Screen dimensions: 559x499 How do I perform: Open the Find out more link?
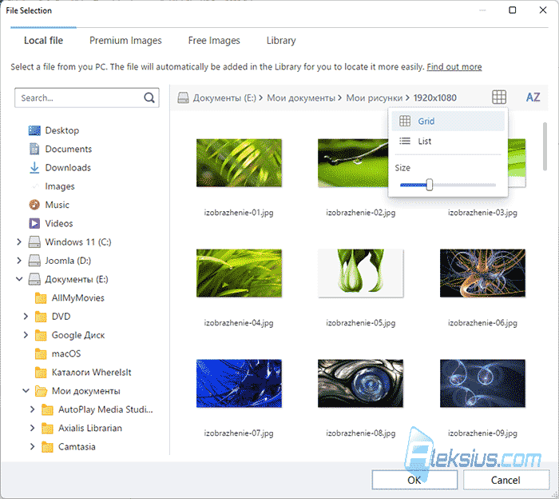[x=454, y=66]
